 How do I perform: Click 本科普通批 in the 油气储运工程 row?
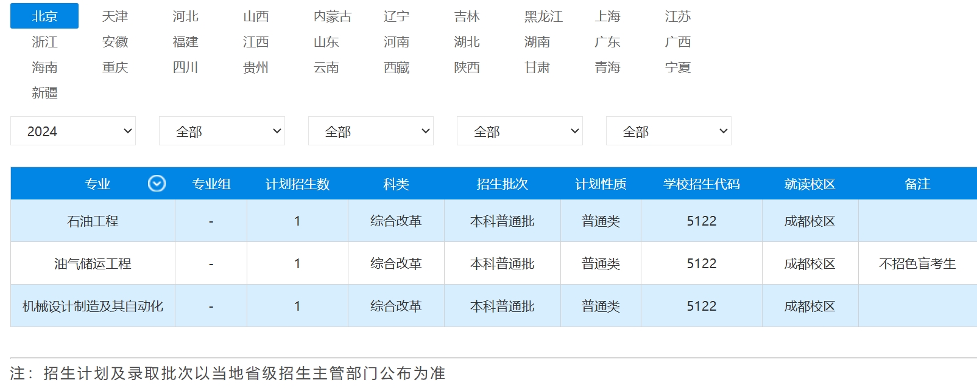[x=502, y=263]
